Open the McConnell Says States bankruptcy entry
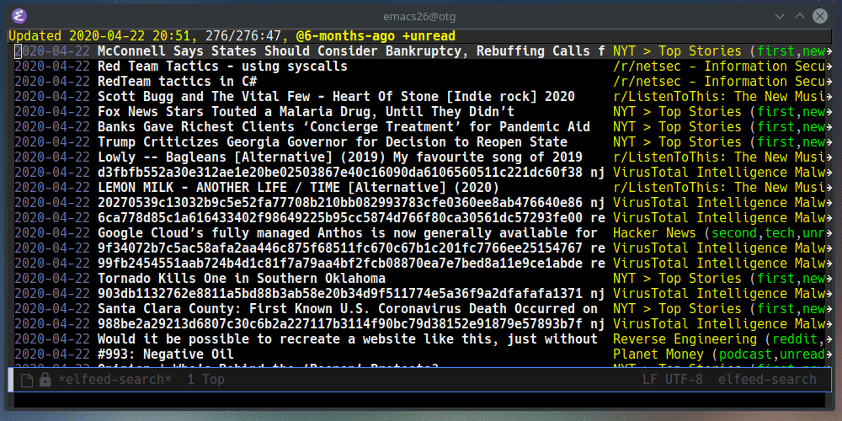This screenshot has height=421, width=842. pos(351,51)
